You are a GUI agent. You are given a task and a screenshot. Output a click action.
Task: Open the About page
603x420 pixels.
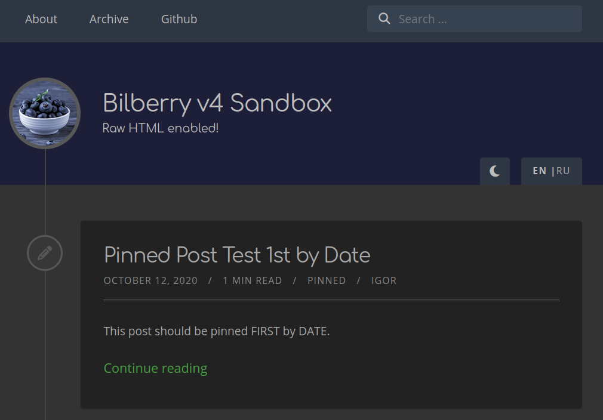click(x=41, y=19)
